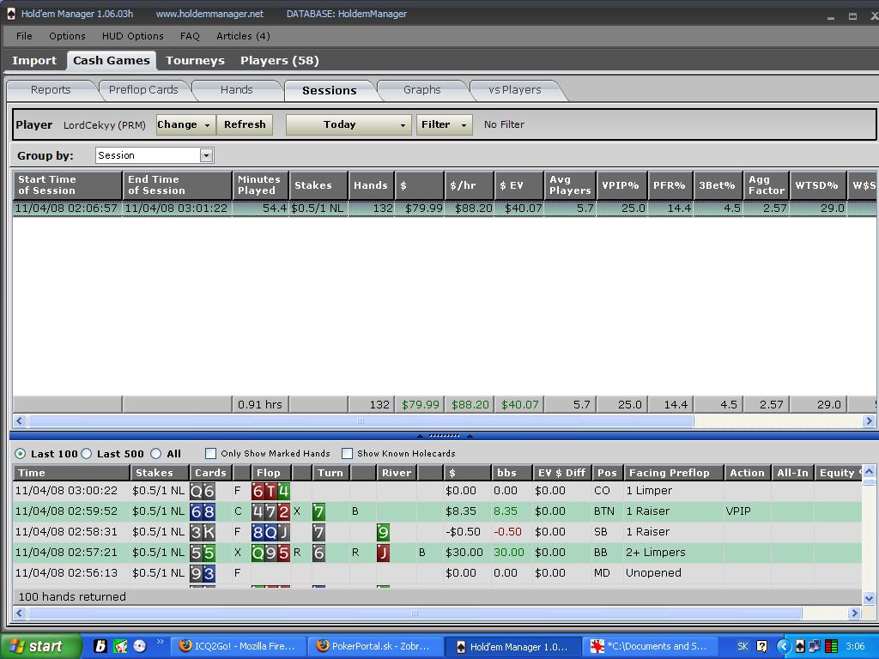Expand the quick launch overflow chevron
The image size is (879, 659).
(160, 642)
